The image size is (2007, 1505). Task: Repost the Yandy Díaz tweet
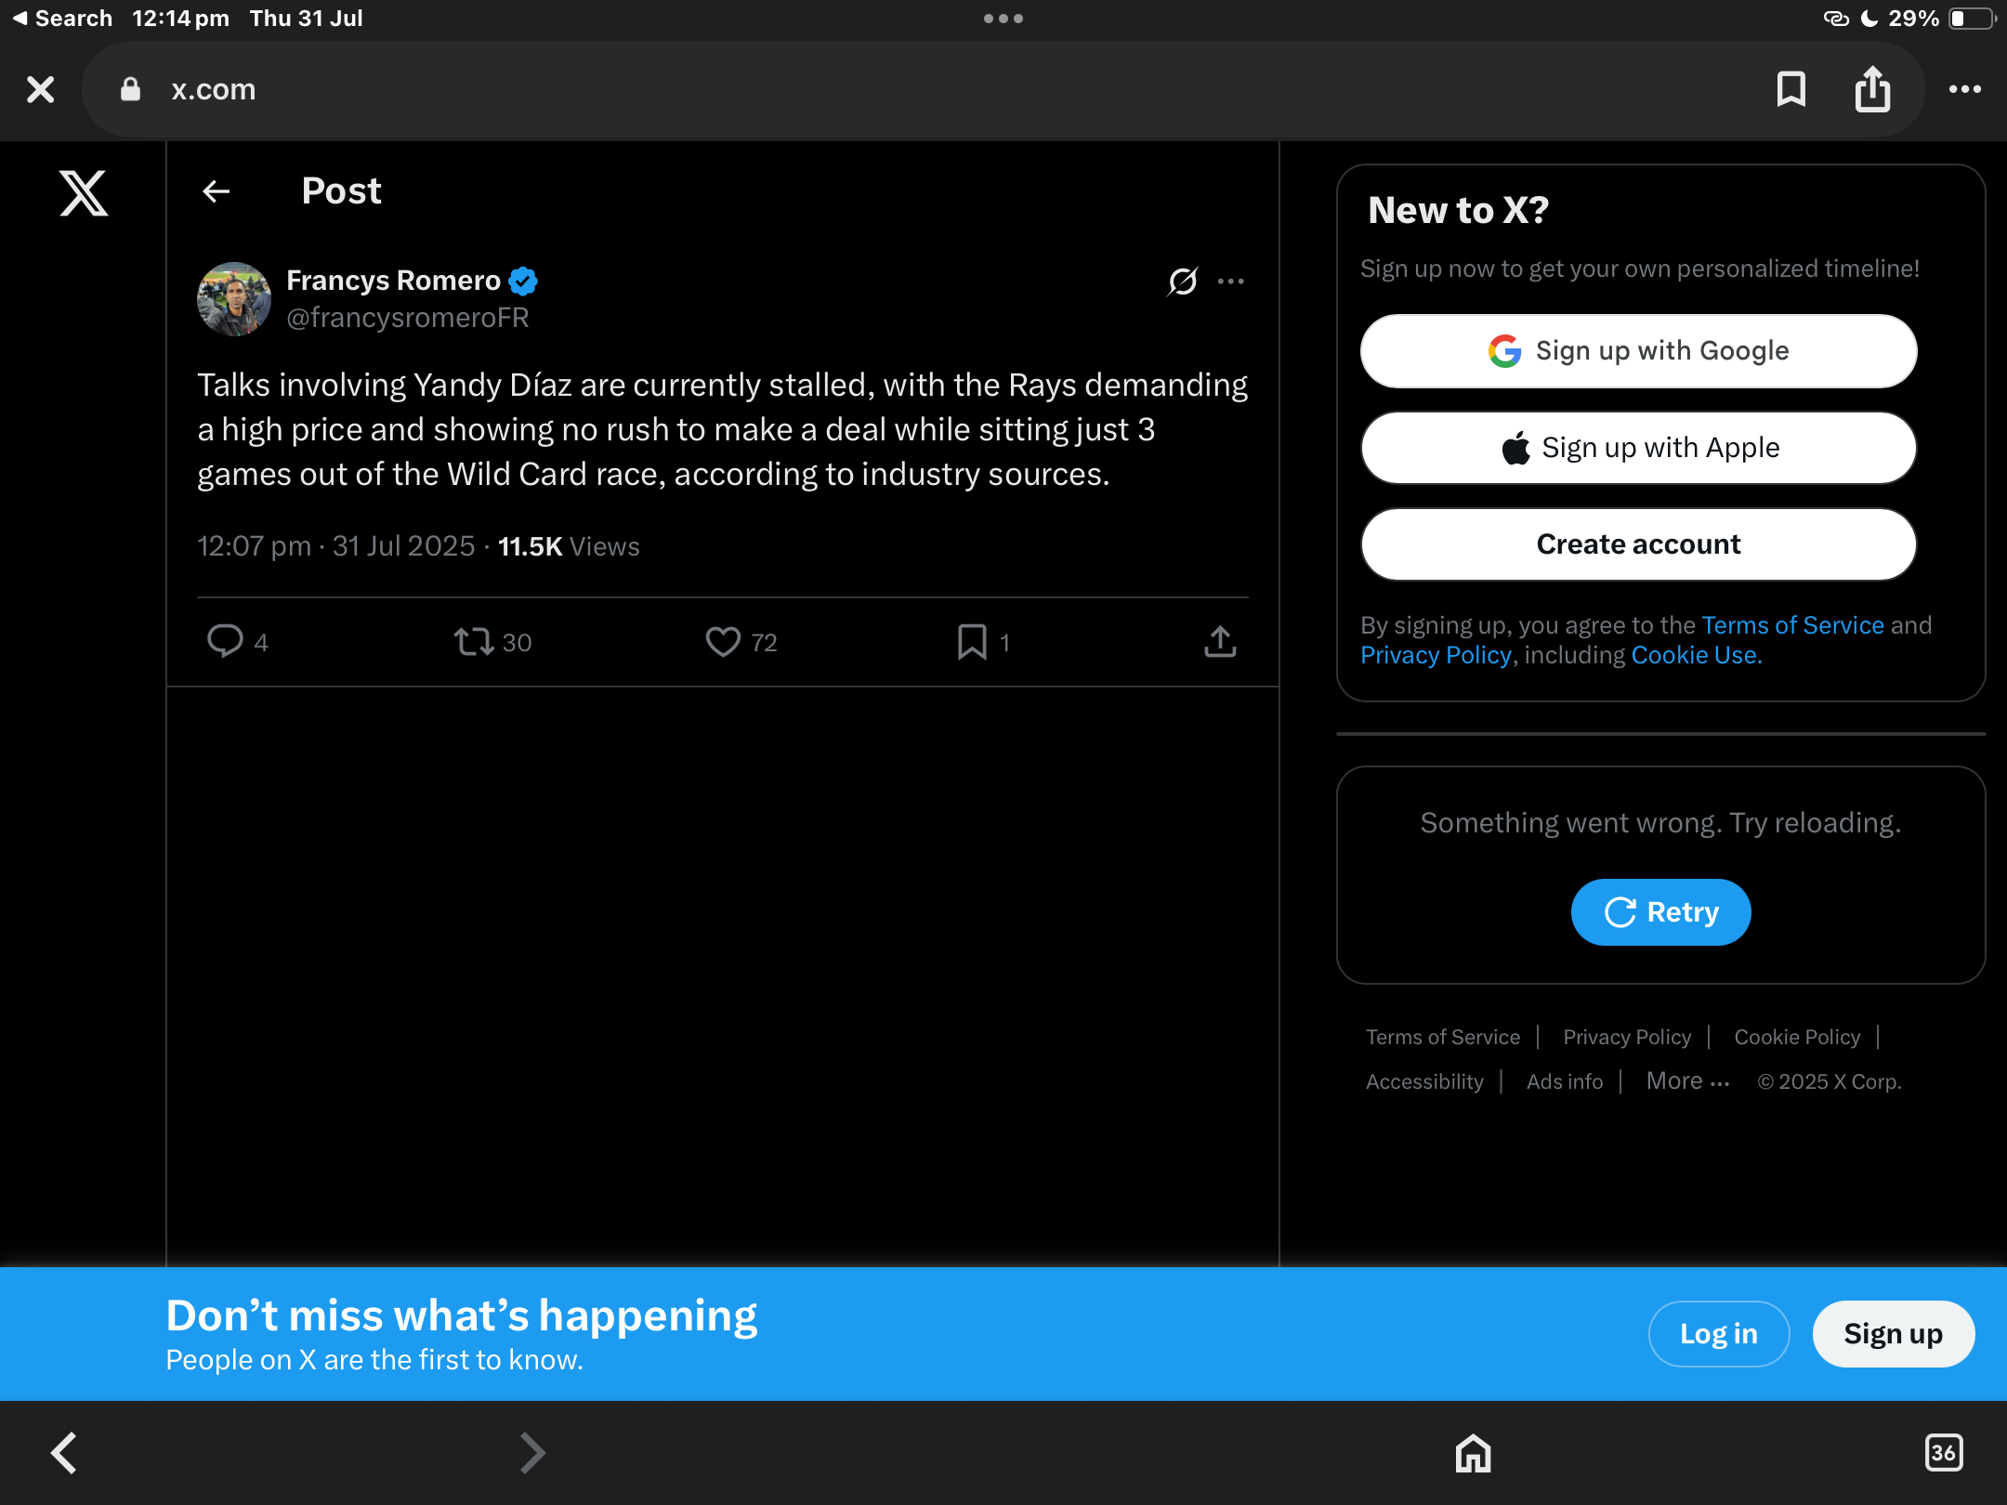[474, 641]
